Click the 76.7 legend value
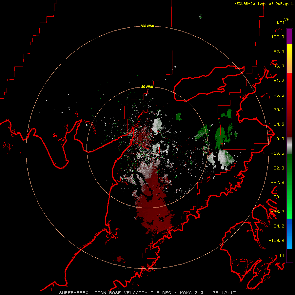Screen dimensions: 295x295 [x=279, y=66]
